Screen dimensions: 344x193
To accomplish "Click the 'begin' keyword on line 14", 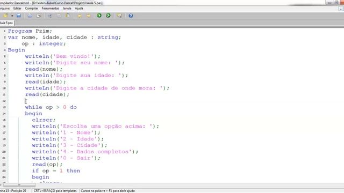I will pyautogui.click(x=33, y=114).
